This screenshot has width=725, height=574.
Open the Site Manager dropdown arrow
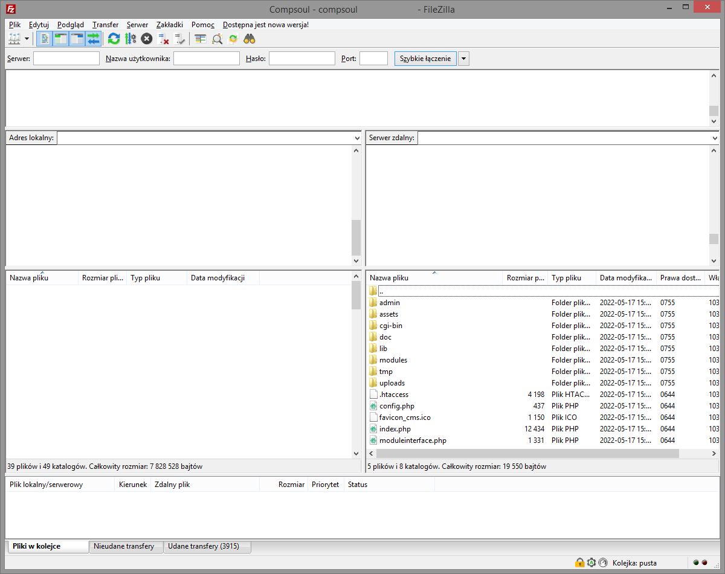tap(27, 38)
